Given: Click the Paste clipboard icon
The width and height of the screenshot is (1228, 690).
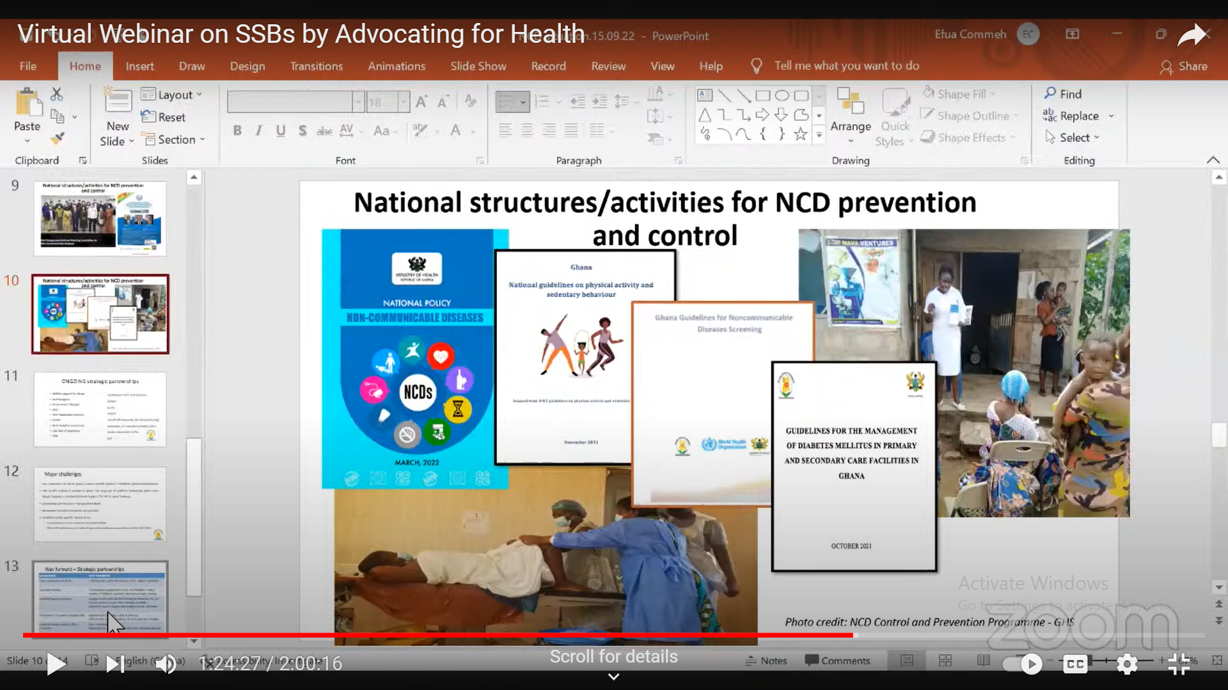Looking at the screenshot, I should coord(28,102).
